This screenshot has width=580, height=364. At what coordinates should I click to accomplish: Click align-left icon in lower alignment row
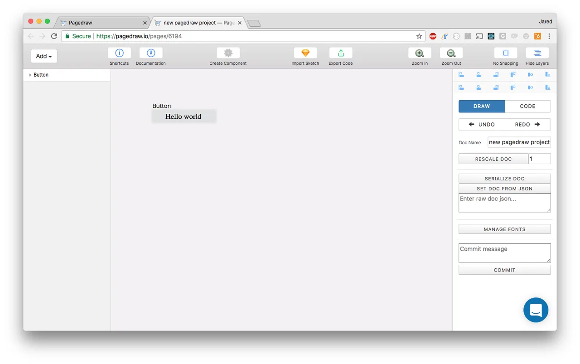click(461, 87)
